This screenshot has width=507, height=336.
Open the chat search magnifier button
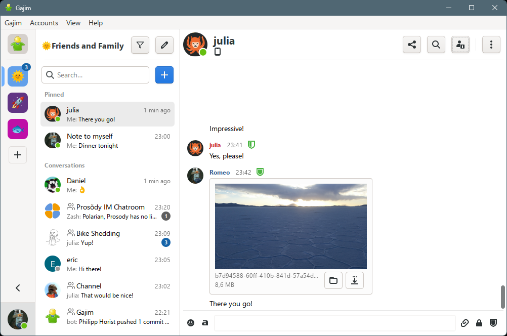point(436,45)
